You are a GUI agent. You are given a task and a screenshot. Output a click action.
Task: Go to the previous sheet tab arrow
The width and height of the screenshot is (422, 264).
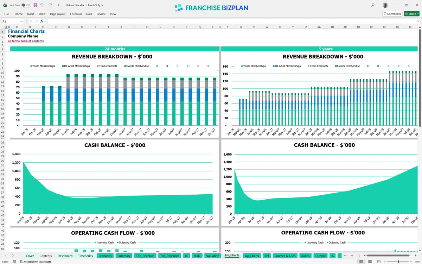click(6, 256)
